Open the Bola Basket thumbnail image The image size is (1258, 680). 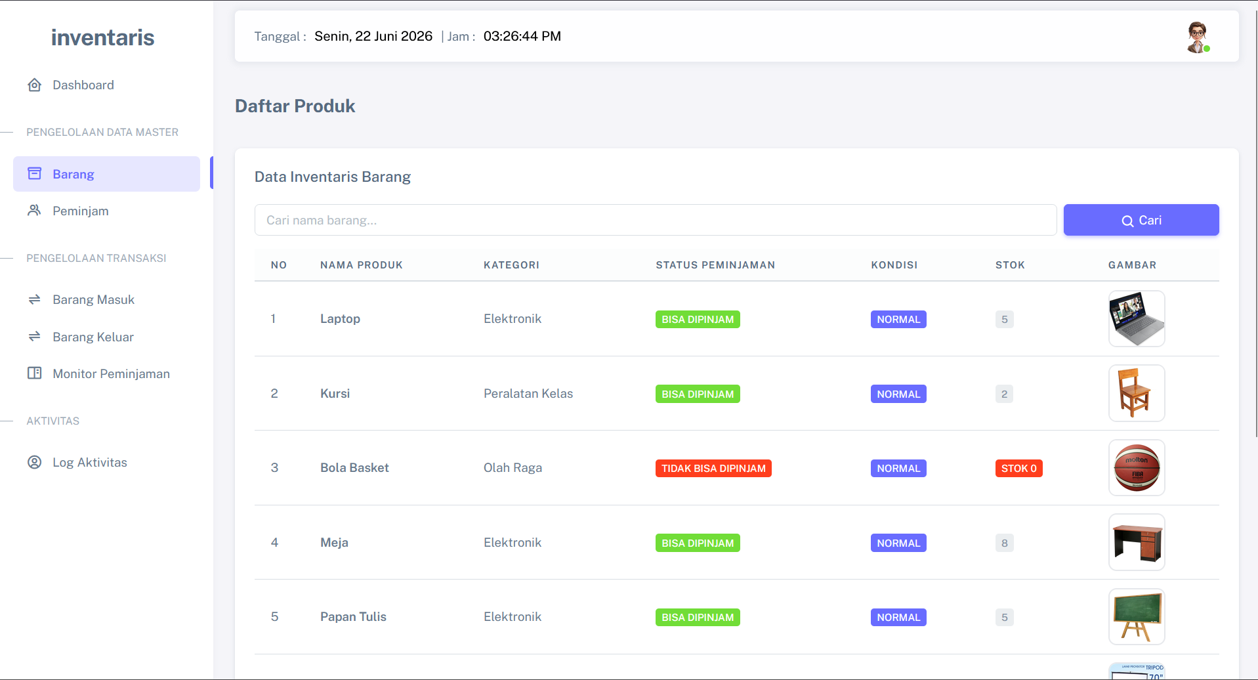(x=1137, y=467)
